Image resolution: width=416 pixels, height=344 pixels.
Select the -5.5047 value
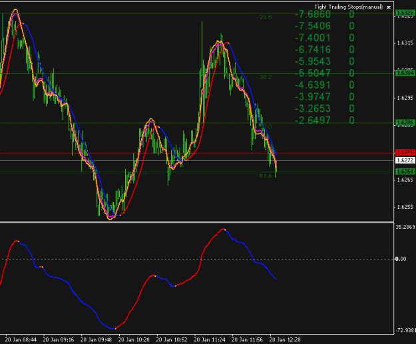(x=313, y=73)
